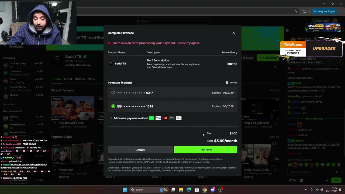This screenshot has height=194, width=345.
Task: Open Microsoft Store from taskbar
Action: point(197,190)
